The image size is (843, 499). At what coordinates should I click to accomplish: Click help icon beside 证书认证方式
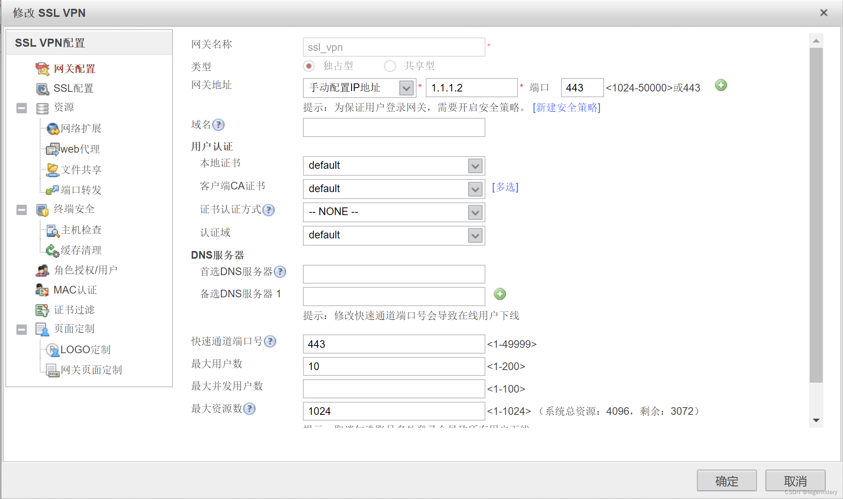pos(269,210)
